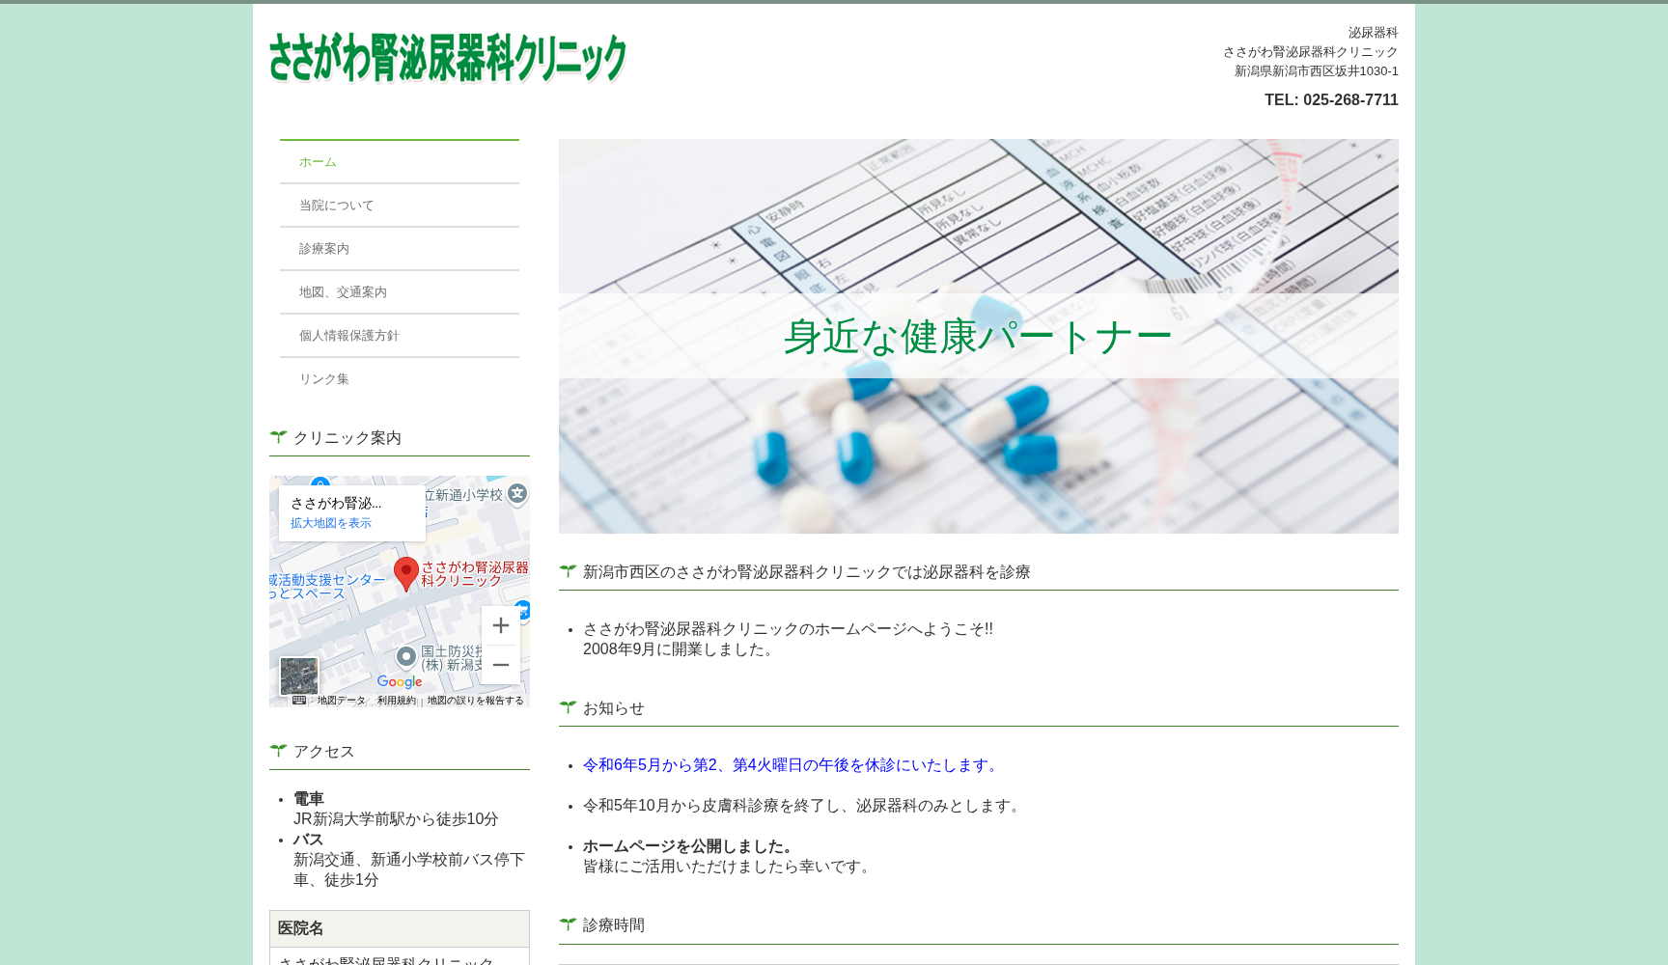The width and height of the screenshot is (1668, 965).
Task: Click the Google logo on the map
Action: point(399,682)
